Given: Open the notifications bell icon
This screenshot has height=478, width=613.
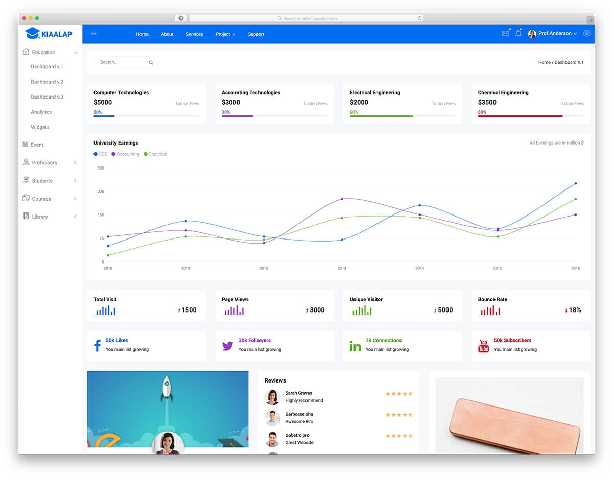Looking at the screenshot, I should coord(518,33).
